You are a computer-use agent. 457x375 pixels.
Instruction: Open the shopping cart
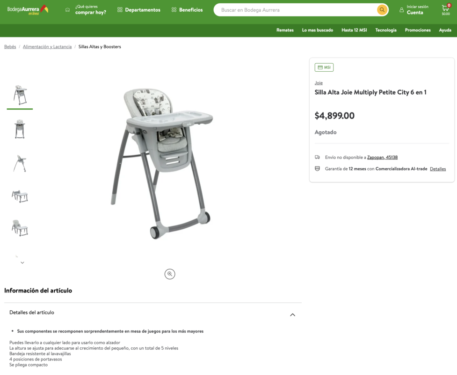click(x=445, y=9)
